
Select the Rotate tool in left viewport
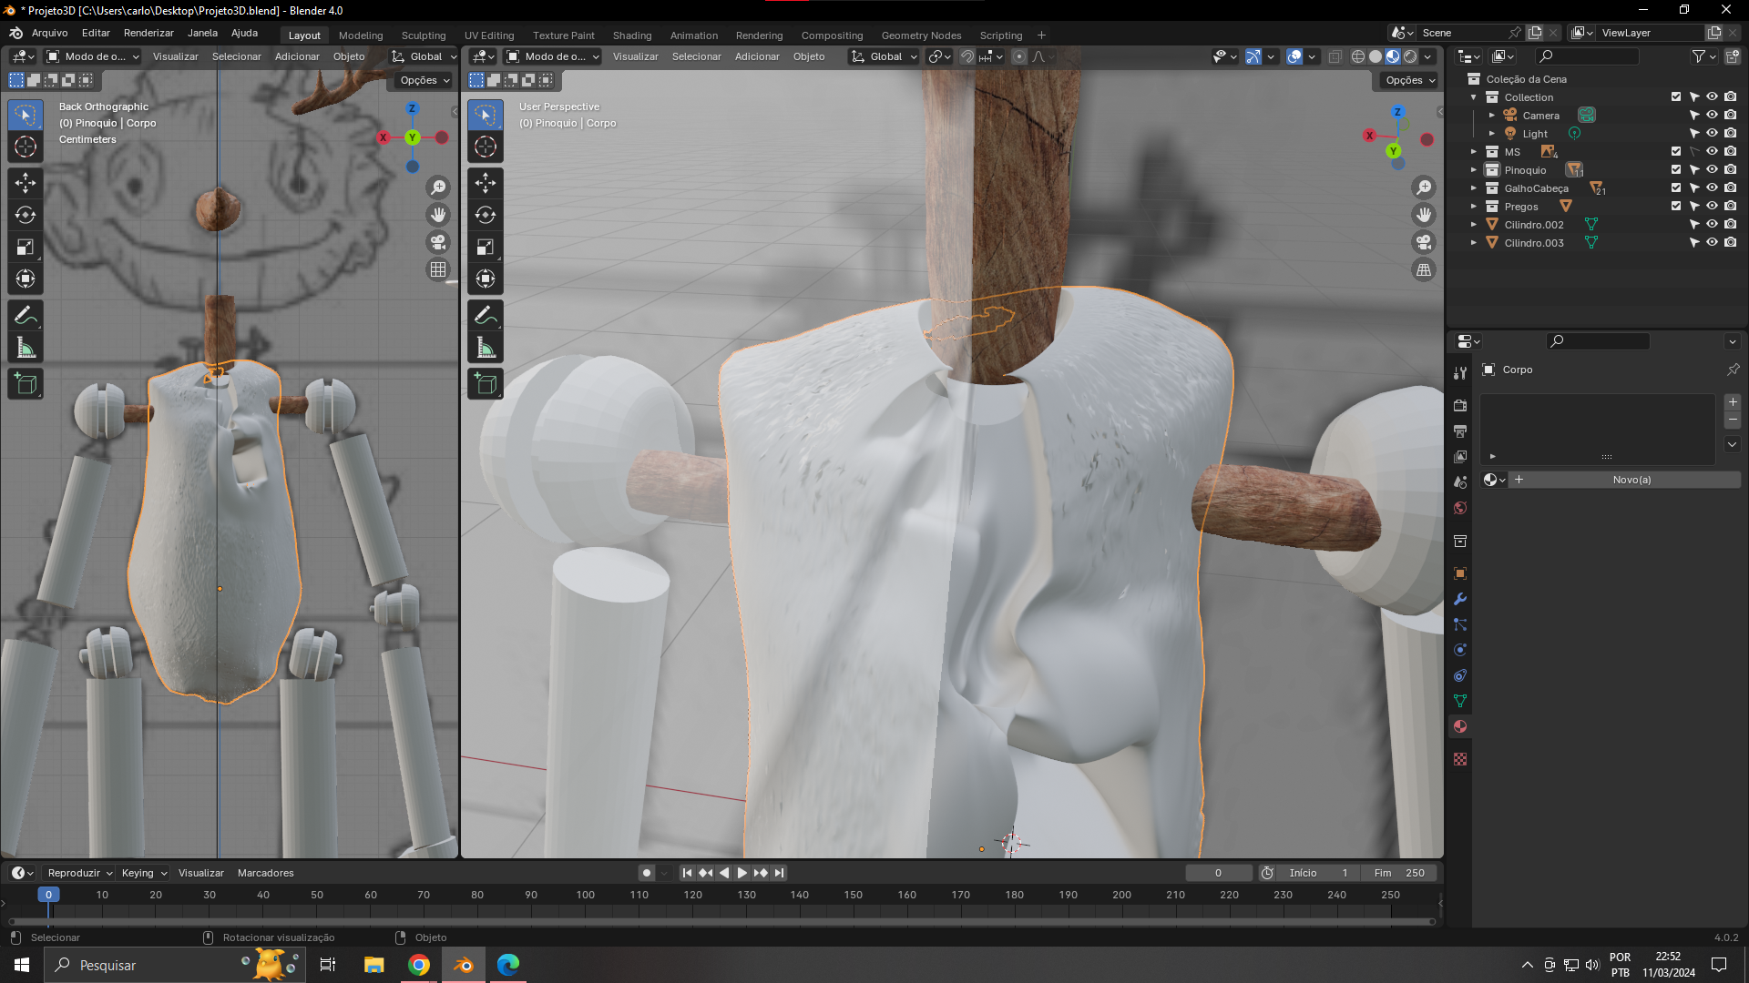pos(26,215)
